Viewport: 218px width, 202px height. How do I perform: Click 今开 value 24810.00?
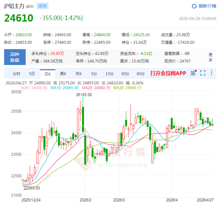[x=24, y=35]
